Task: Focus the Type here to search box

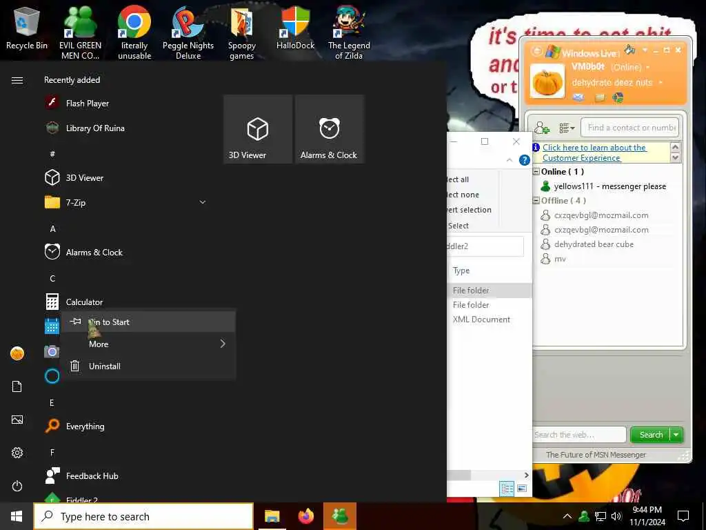Action: [143, 516]
